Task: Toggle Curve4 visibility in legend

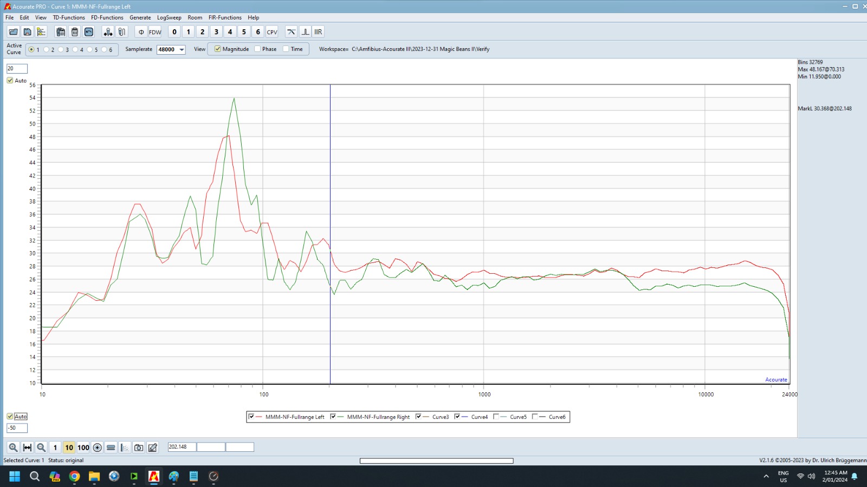Action: click(x=457, y=417)
